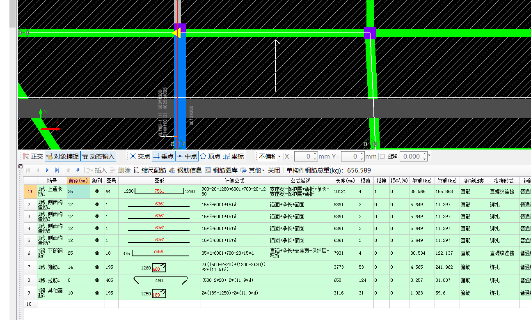
Task: Click the 长度(mm) column header
Action: [345, 181]
